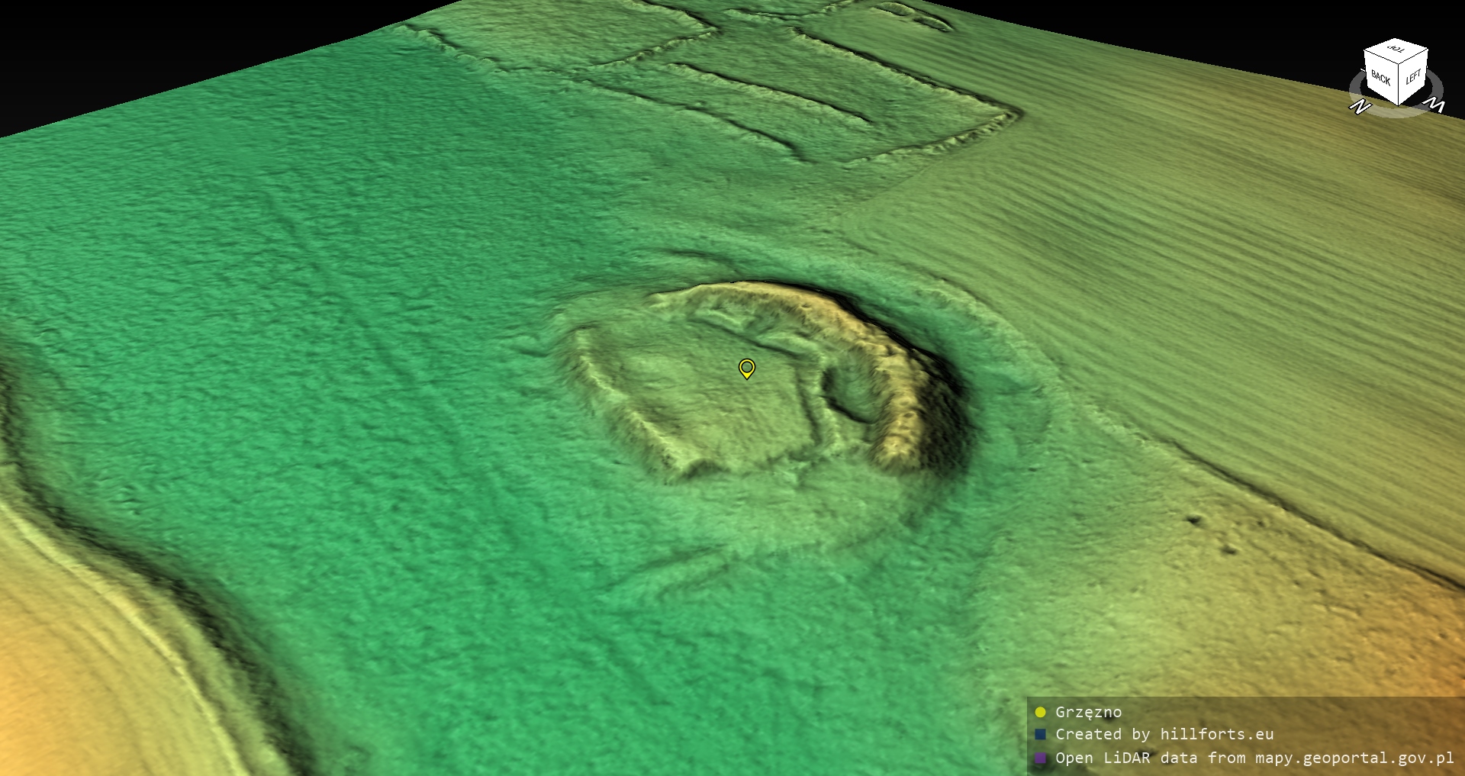Click the yellow circle legend icon
The height and width of the screenshot is (776, 1465).
click(1040, 713)
